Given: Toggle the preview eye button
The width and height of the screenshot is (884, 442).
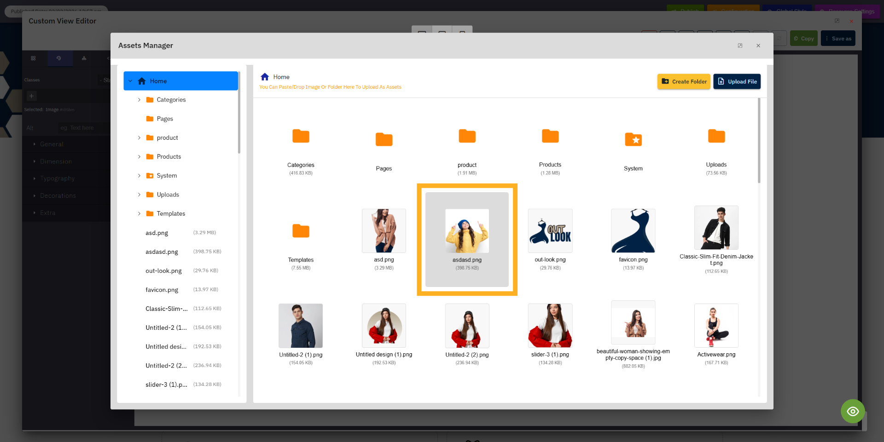Looking at the screenshot, I should [853, 411].
